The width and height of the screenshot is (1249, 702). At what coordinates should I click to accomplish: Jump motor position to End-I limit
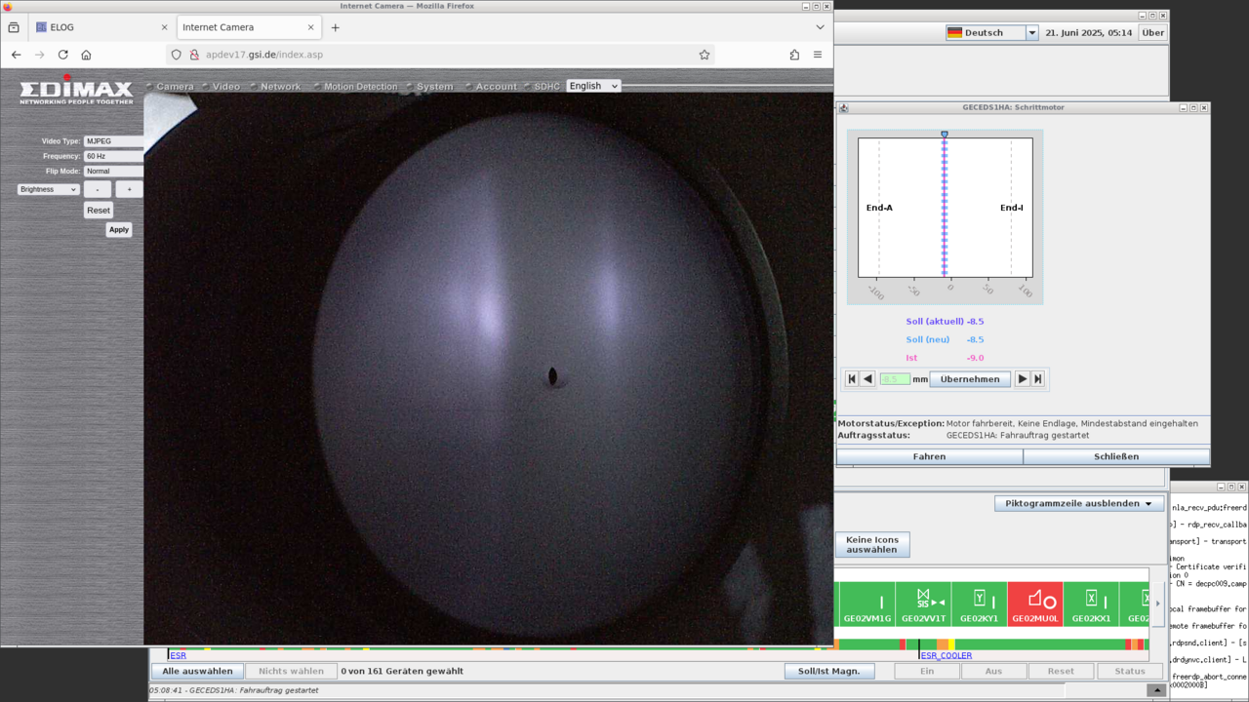point(1038,379)
